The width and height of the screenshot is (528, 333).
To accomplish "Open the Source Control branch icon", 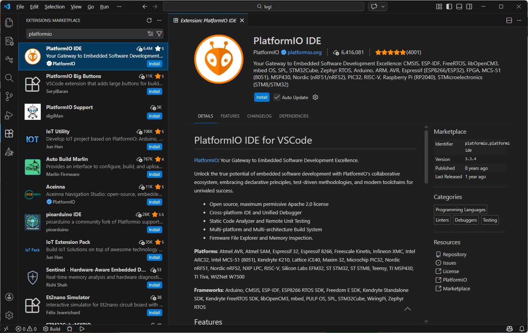I will 9,96.
